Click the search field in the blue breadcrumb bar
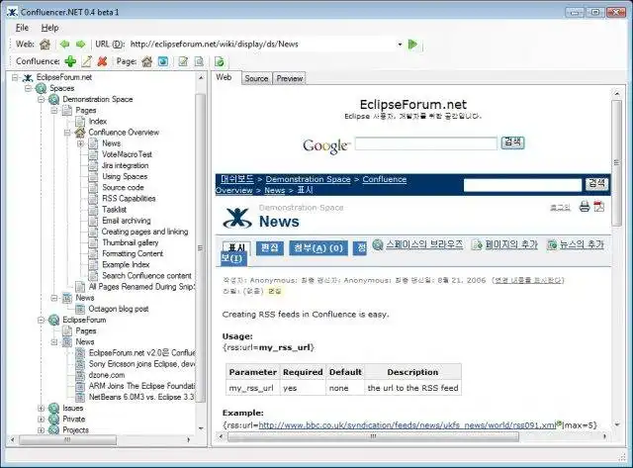The image size is (633, 468). tap(522, 185)
